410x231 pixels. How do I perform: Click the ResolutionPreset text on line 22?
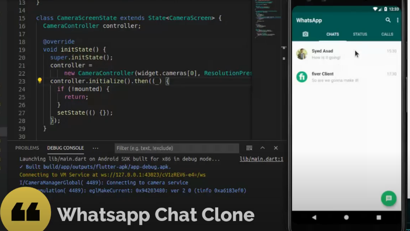point(228,73)
